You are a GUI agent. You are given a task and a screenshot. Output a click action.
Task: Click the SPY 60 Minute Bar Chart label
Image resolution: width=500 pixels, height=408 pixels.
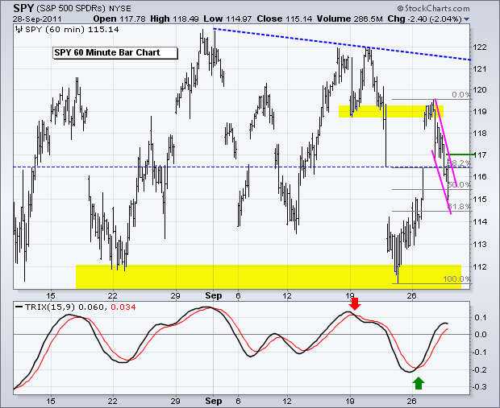115,53
